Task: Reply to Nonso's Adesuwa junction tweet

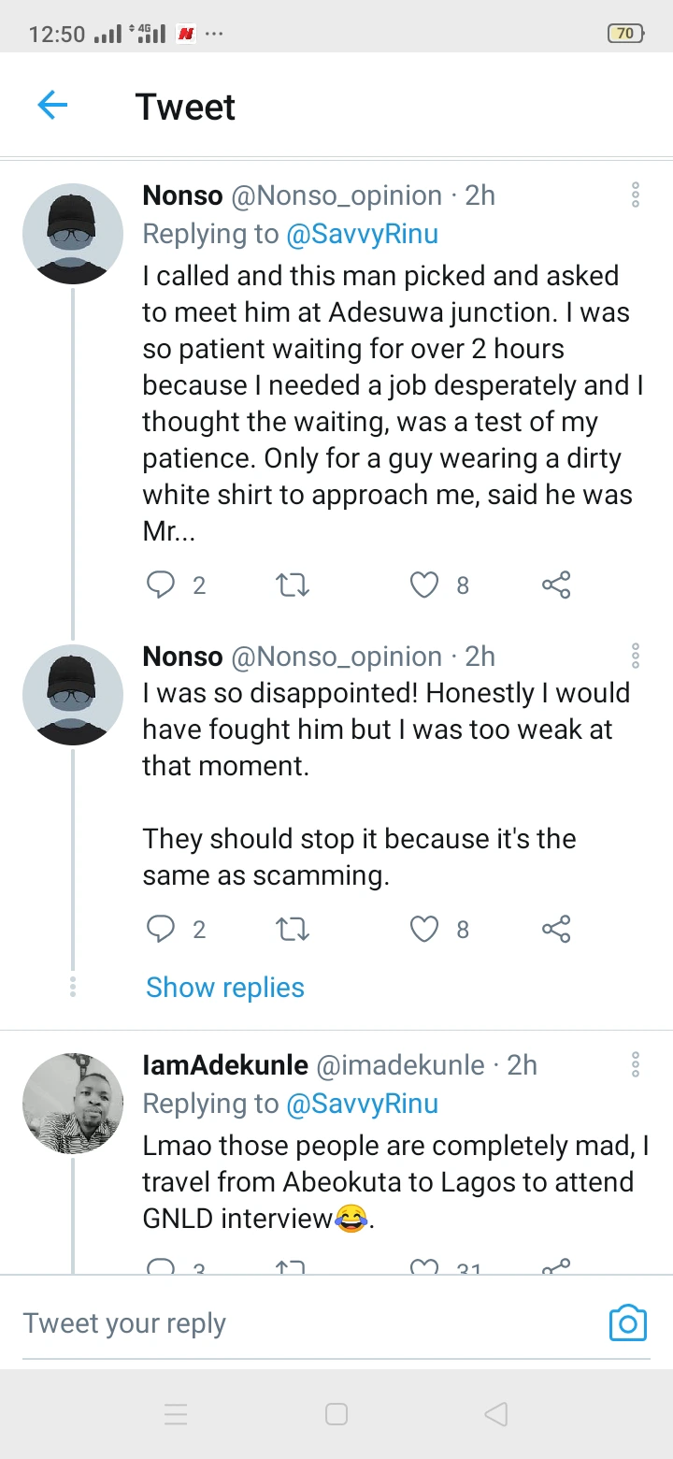Action: coord(162,585)
